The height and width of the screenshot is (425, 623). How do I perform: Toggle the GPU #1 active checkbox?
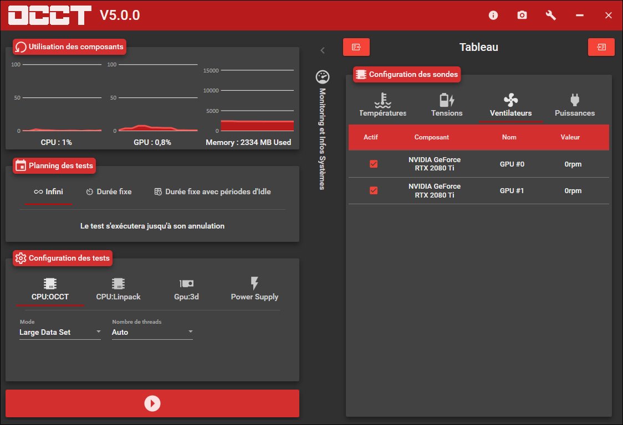click(374, 190)
